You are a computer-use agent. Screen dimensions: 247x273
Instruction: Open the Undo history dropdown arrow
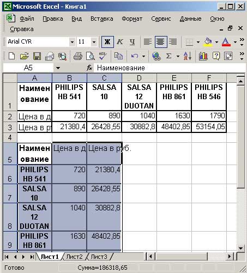pyautogui.click(x=143, y=56)
